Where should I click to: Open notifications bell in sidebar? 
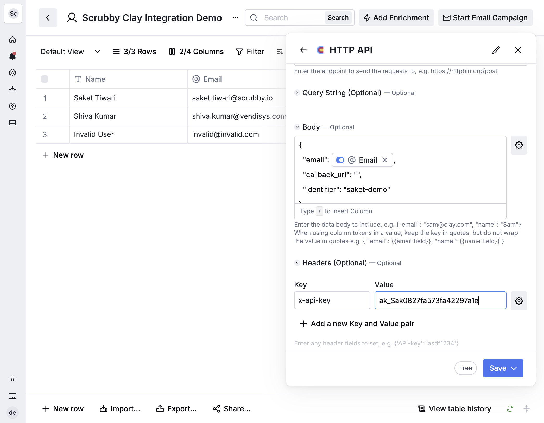[x=12, y=56]
